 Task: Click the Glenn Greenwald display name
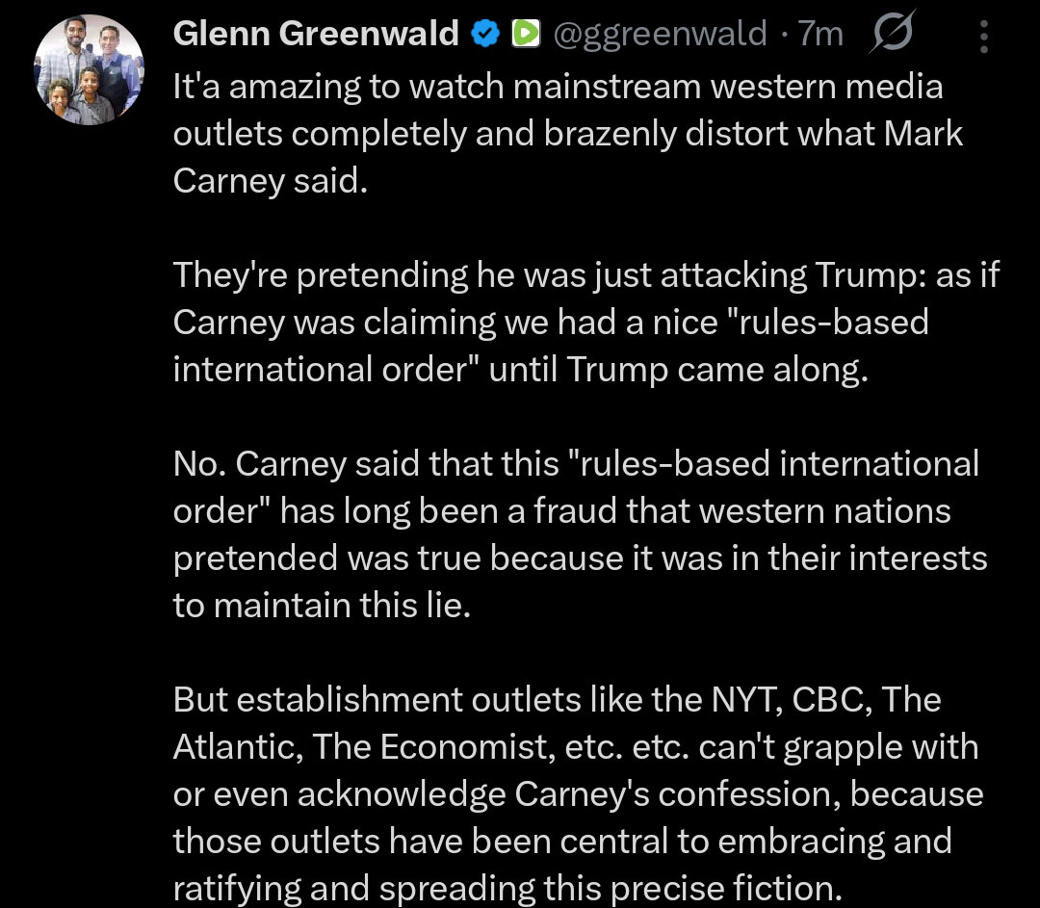316,35
